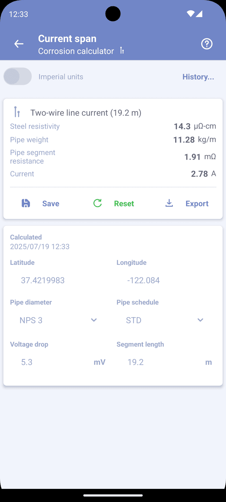Toggle the Imperial units switch
Screen dimensions: 226x502
point(18,77)
